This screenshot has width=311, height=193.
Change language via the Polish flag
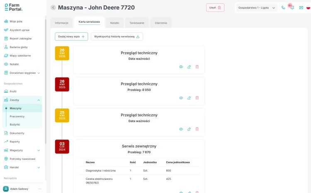pos(308,7)
